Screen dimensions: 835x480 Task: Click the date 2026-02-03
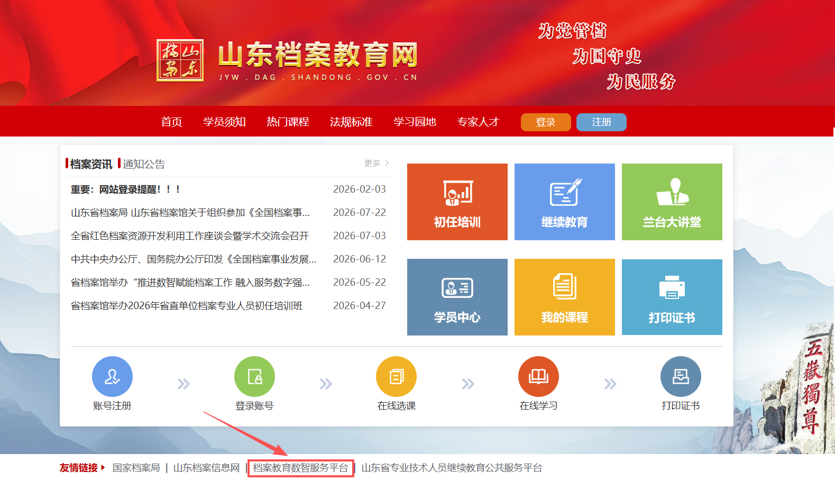pos(360,189)
